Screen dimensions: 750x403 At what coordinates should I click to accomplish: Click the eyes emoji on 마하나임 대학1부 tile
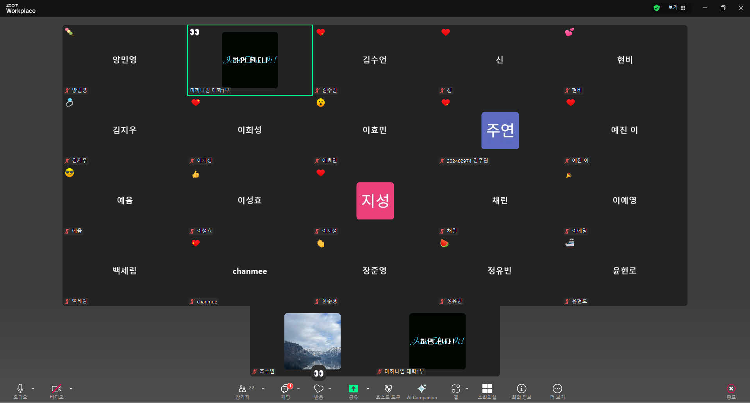(195, 32)
